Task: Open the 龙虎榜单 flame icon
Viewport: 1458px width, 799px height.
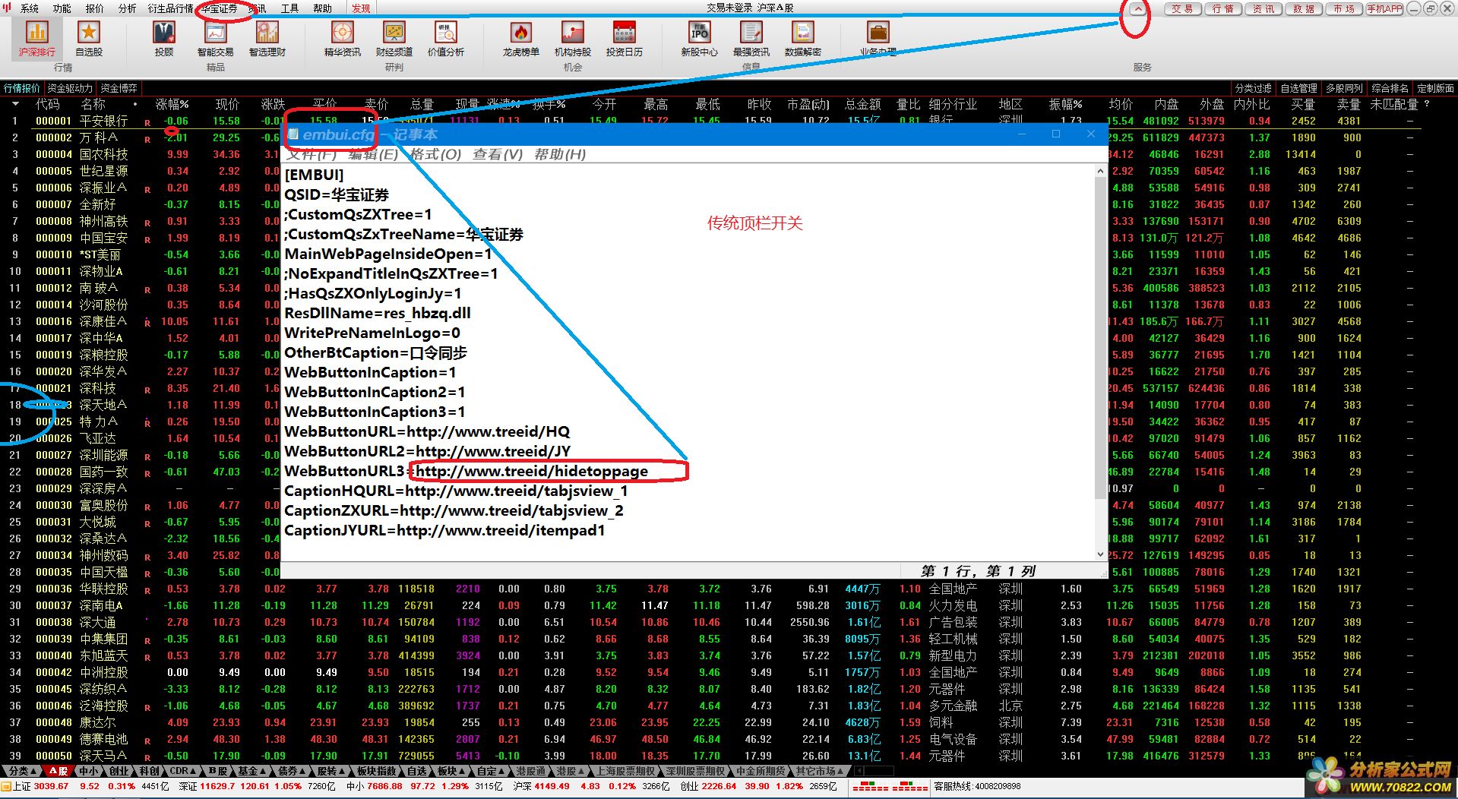Action: point(521,39)
